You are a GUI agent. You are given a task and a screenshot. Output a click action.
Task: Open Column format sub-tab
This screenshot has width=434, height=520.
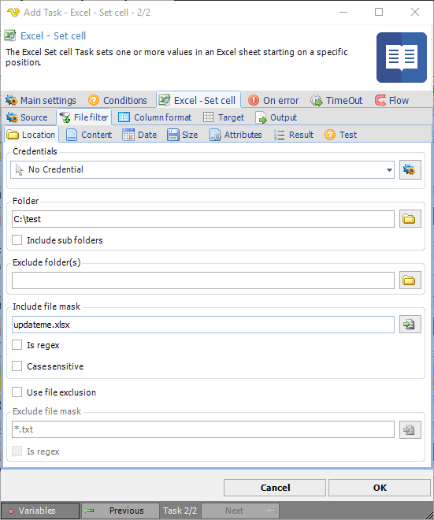(x=155, y=117)
